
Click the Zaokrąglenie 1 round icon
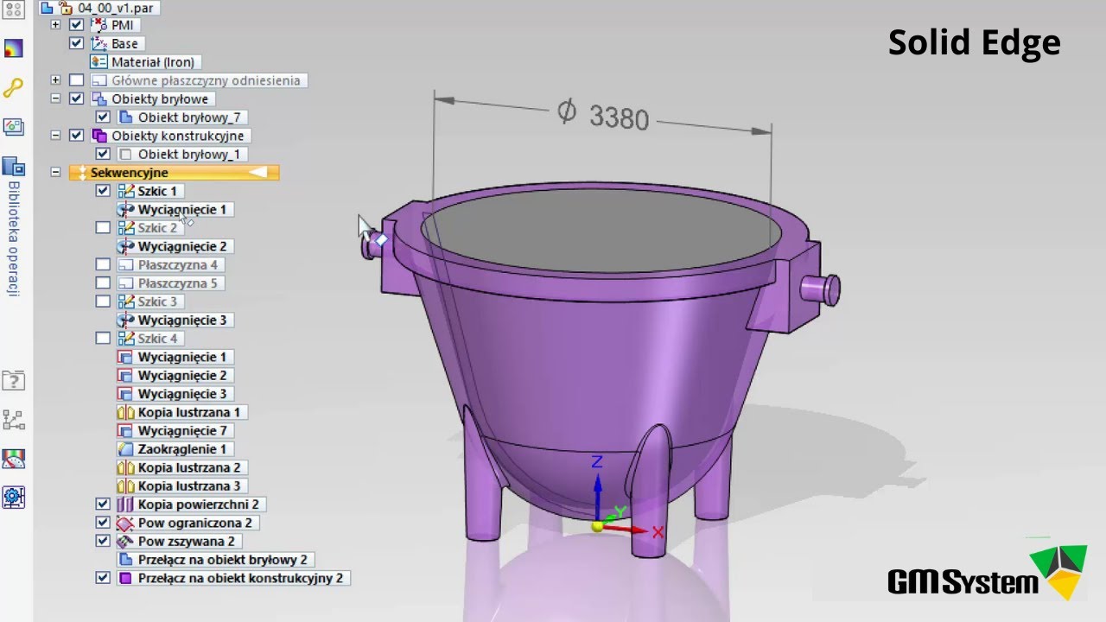point(125,449)
